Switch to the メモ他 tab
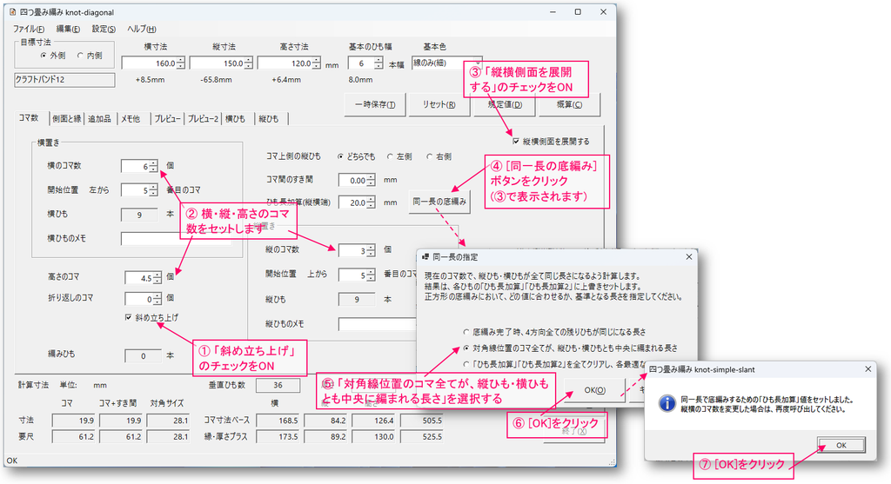Screen dimensions: 891x484 [x=131, y=118]
